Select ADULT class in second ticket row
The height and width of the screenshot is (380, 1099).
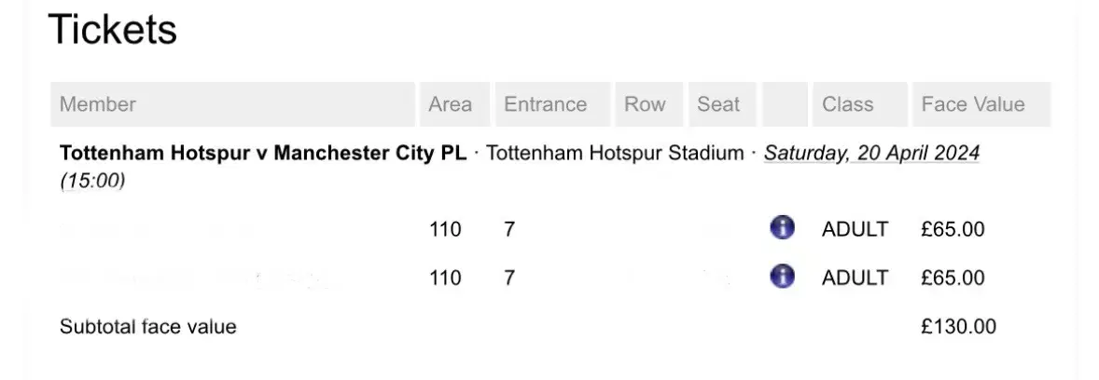(x=855, y=278)
